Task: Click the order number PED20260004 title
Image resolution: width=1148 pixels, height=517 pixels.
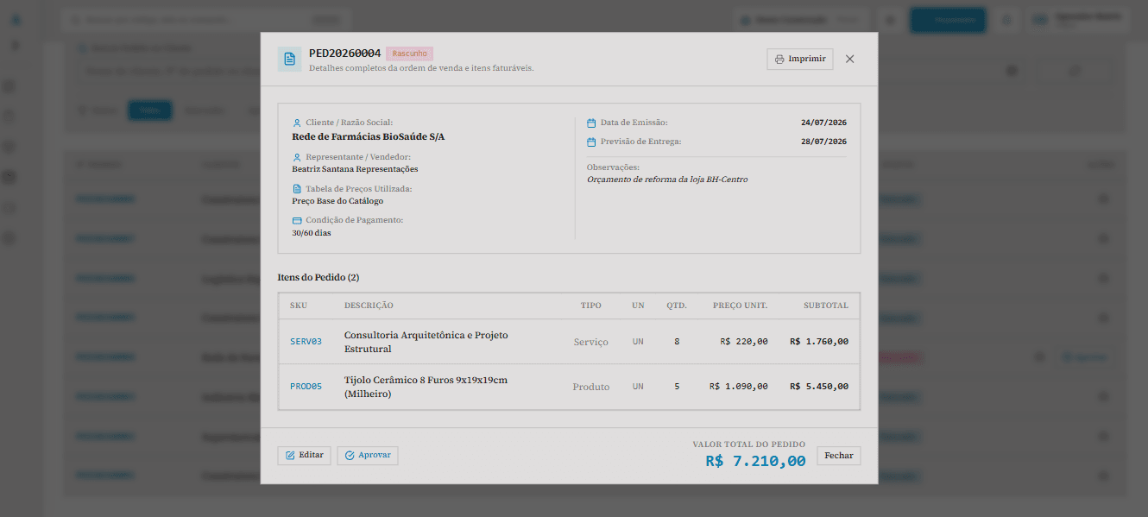Action: click(x=344, y=54)
